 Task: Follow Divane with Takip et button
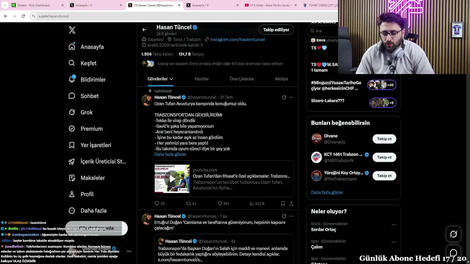(384, 139)
